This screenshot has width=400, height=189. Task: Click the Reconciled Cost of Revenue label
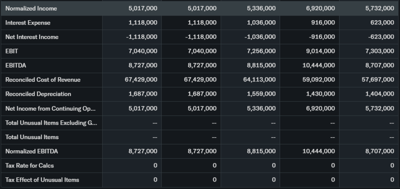click(x=43, y=79)
